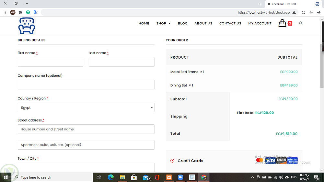Click the First name field

[51, 62]
